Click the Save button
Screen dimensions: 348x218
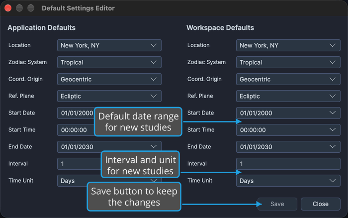(x=277, y=204)
